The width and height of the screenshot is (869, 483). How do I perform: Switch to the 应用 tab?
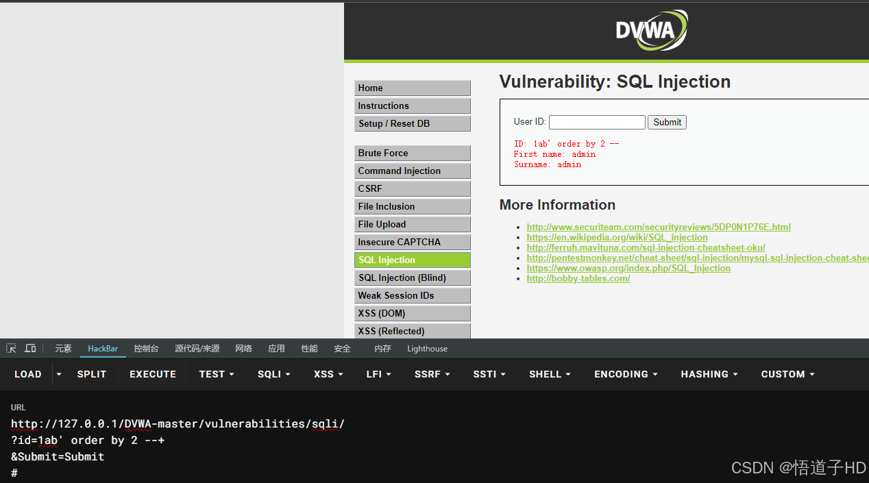click(x=277, y=349)
